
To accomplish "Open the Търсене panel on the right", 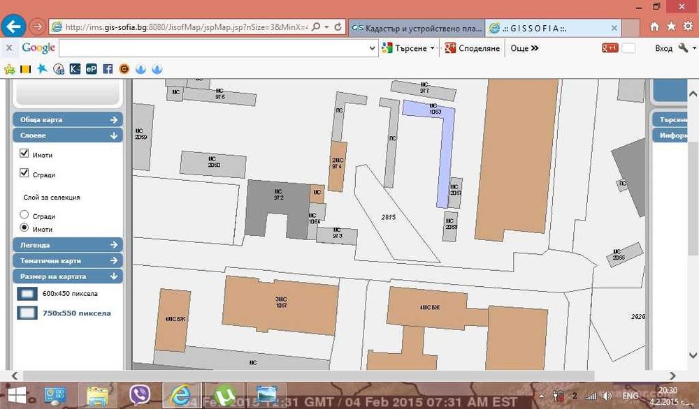I will [672, 120].
